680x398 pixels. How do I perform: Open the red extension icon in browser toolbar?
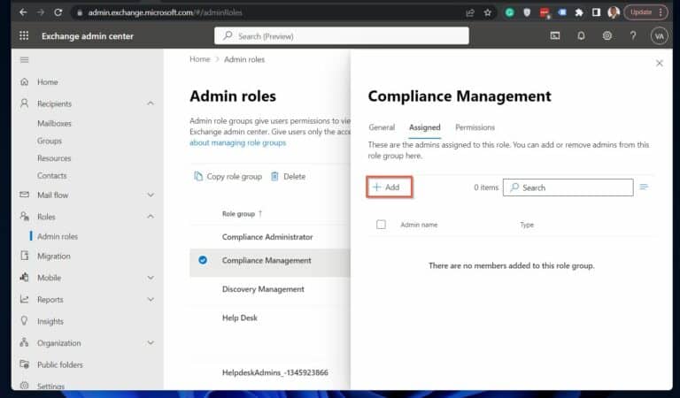pos(545,13)
